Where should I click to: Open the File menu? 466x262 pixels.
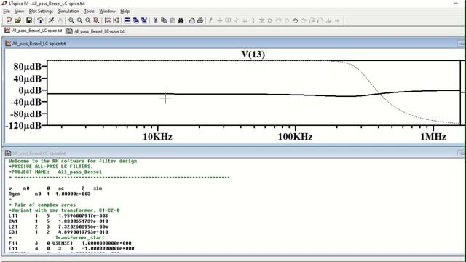(x=7, y=12)
